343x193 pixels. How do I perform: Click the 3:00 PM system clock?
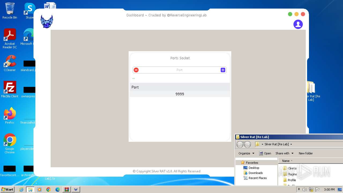coord(329,190)
